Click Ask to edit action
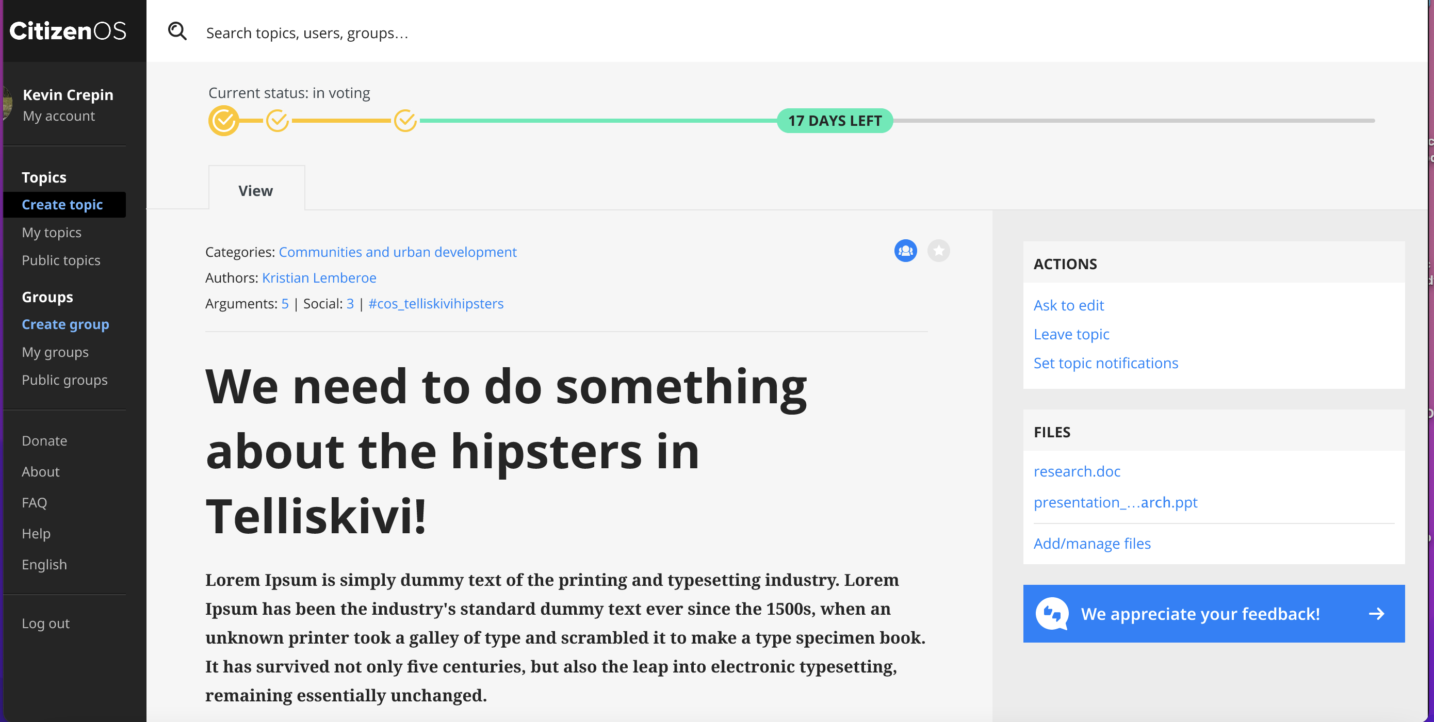 click(x=1068, y=305)
